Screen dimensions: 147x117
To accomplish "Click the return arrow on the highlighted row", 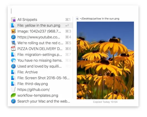I will [67, 26].
